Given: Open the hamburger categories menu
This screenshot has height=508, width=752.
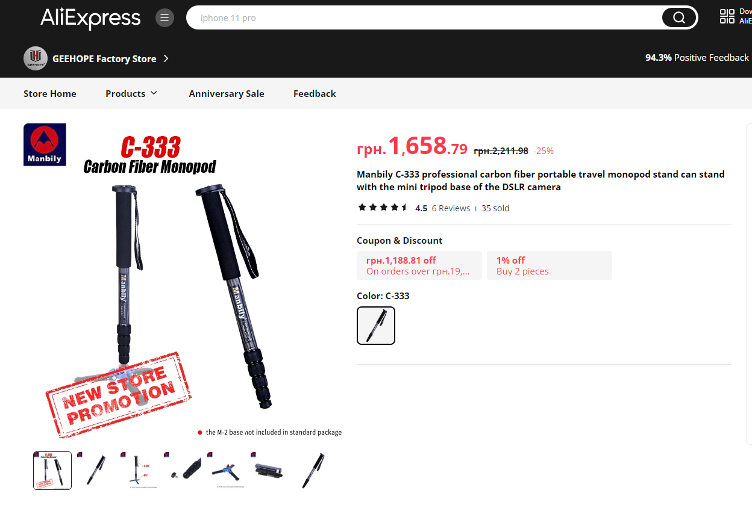Looking at the screenshot, I should 164,17.
